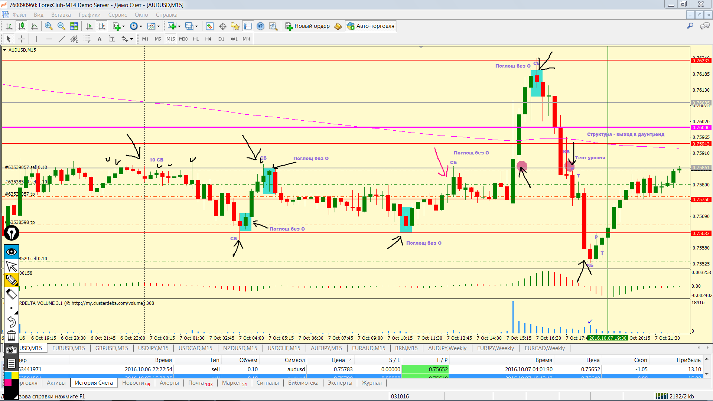Take screenshot with overlay camera icon
713x401 pixels.
point(12,350)
